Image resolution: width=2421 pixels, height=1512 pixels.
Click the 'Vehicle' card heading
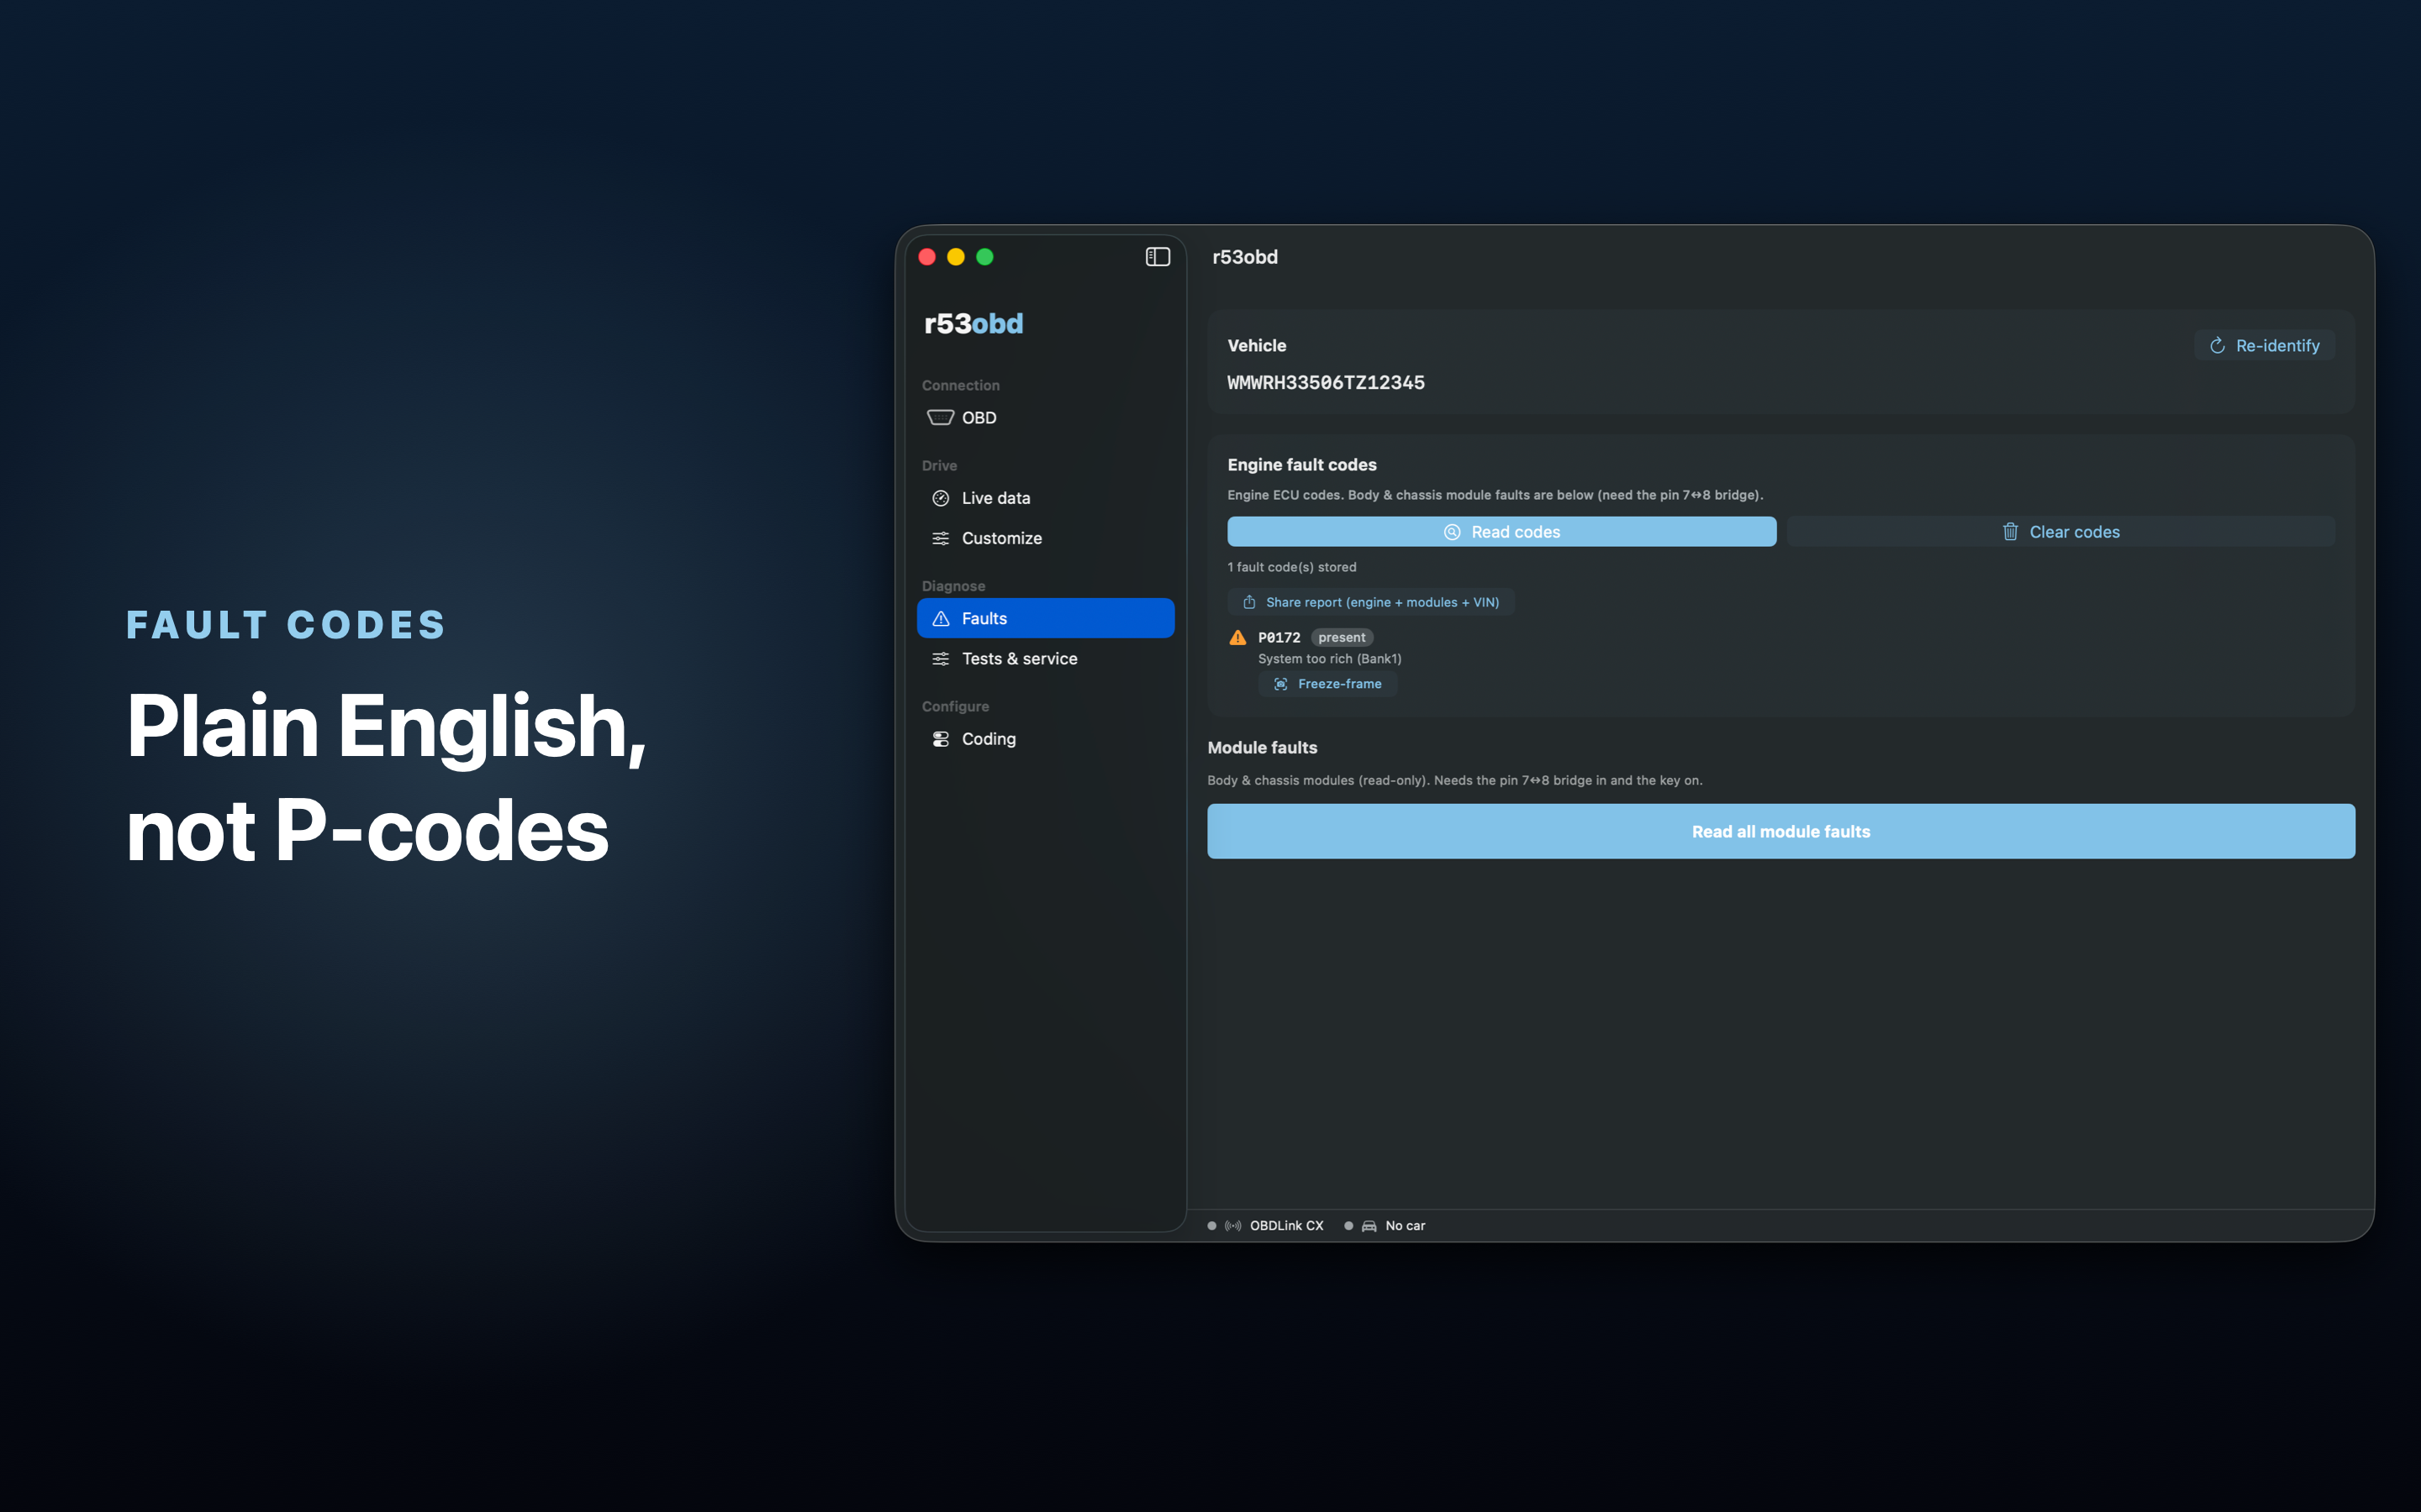click(1257, 346)
